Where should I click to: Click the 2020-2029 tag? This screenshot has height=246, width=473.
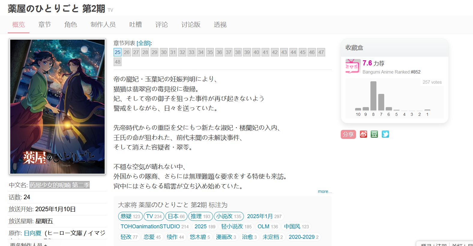(304, 237)
